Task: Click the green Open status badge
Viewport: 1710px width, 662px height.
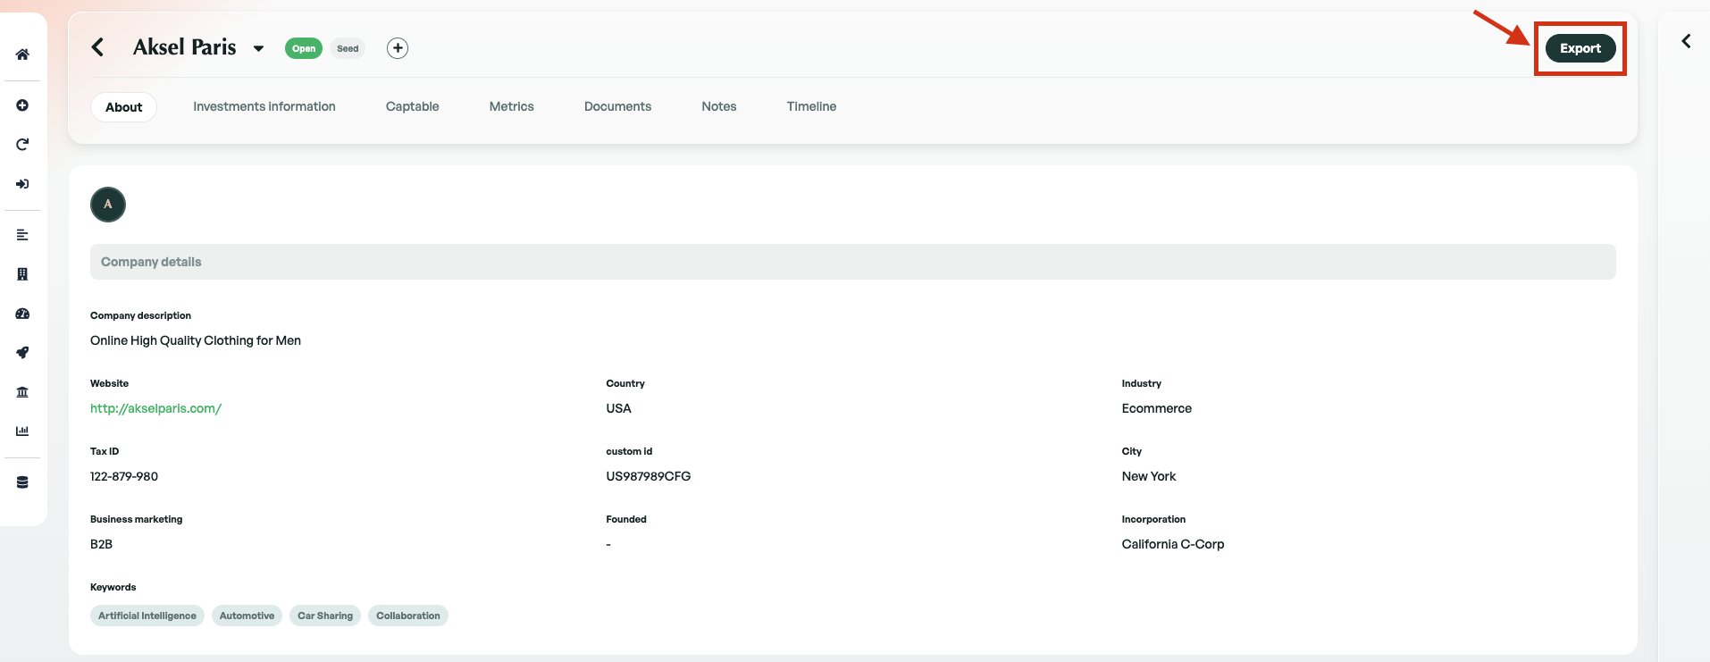Action: [x=304, y=48]
